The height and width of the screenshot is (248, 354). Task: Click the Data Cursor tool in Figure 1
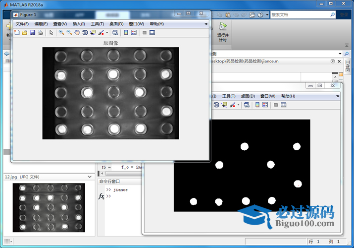(93, 33)
